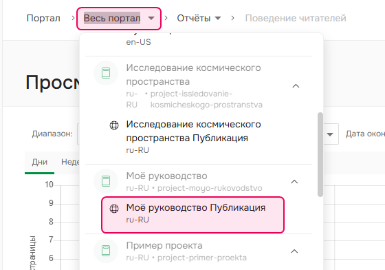
Task: Click the project-moyo-rukovodstvo identifier text
Action: coord(210,188)
